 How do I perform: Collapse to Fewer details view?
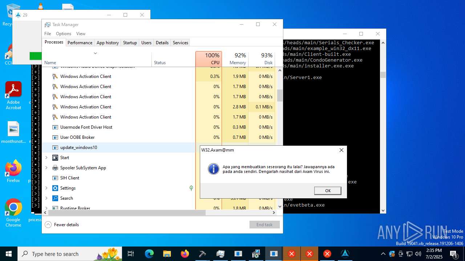click(62, 225)
